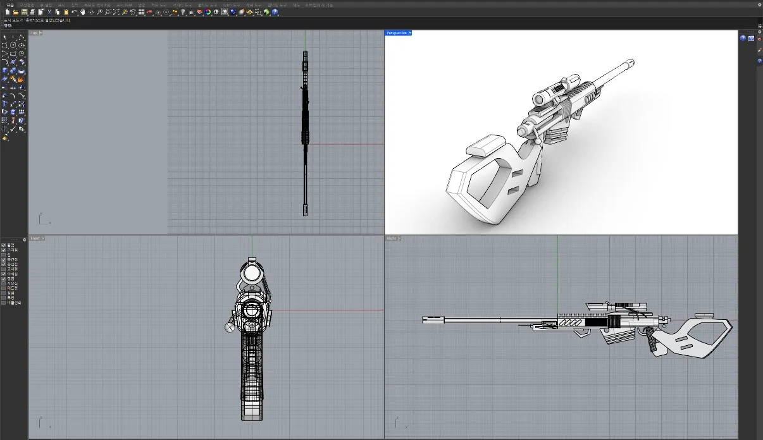Image resolution: width=763 pixels, height=440 pixels.
Task: Switch to the 구성평면 toolbar tab
Action: point(27,4)
